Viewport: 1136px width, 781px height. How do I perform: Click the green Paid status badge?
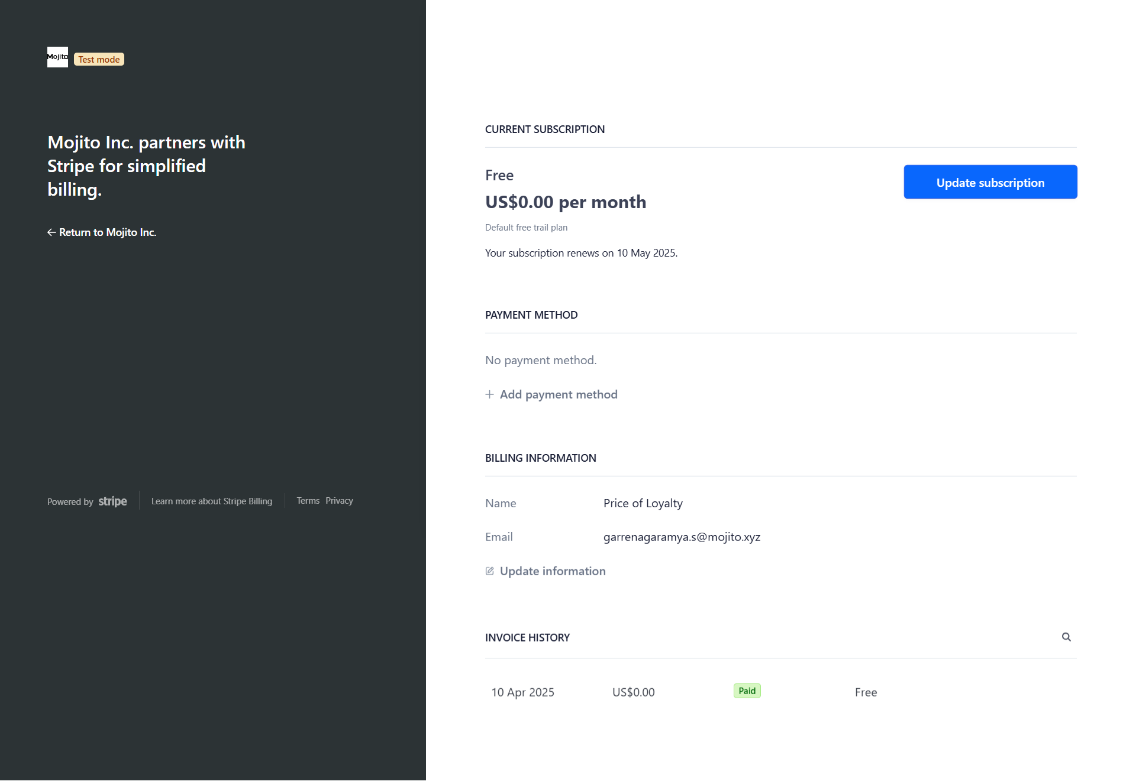(747, 691)
